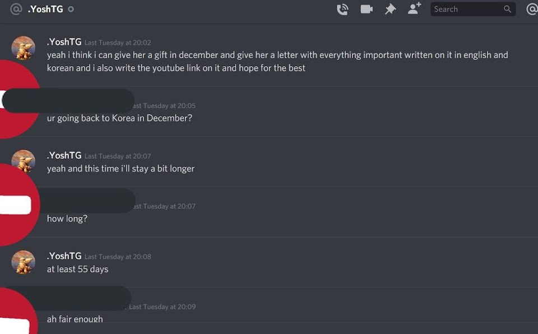The height and width of the screenshot is (334, 538).
Task: Click the @ icon before .YoshTG title
Action: [x=16, y=9]
